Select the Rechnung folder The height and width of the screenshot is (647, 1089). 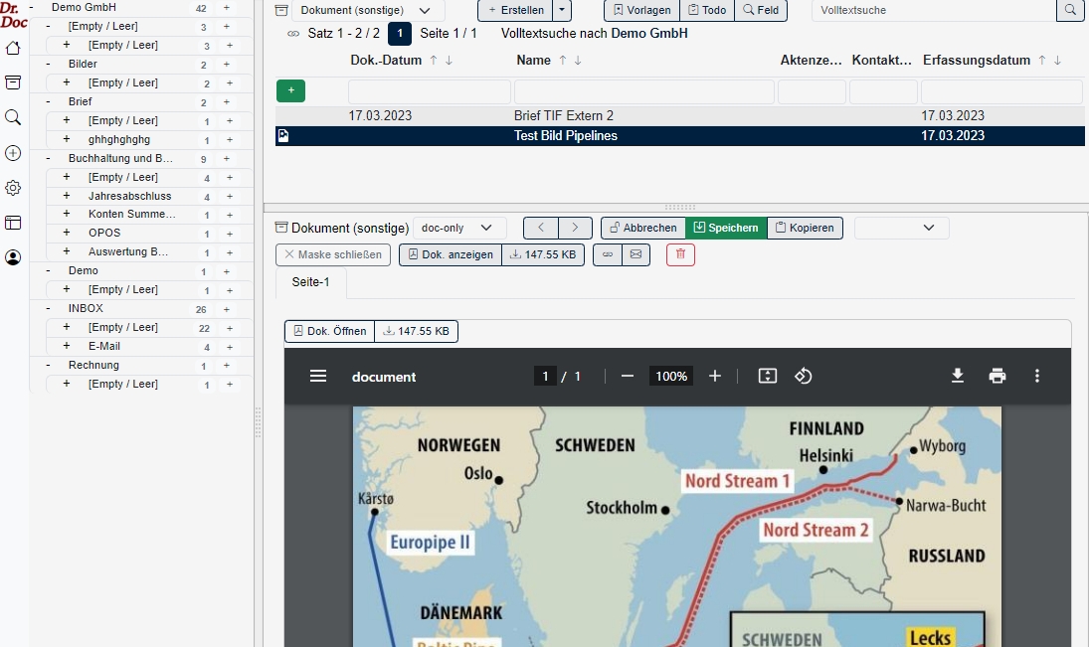click(x=93, y=365)
